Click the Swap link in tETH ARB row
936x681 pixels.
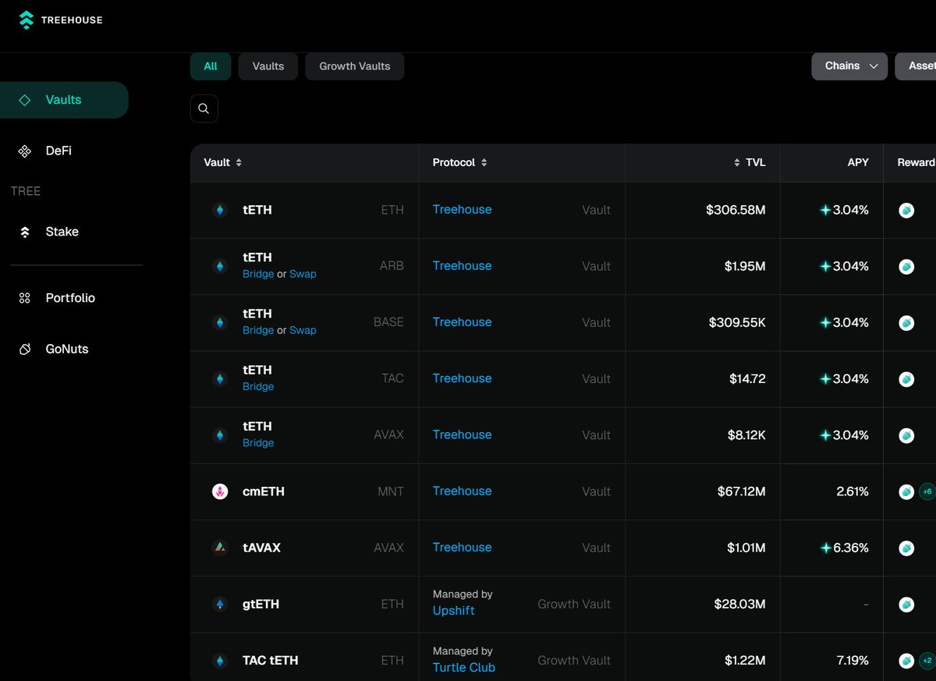[x=303, y=274]
